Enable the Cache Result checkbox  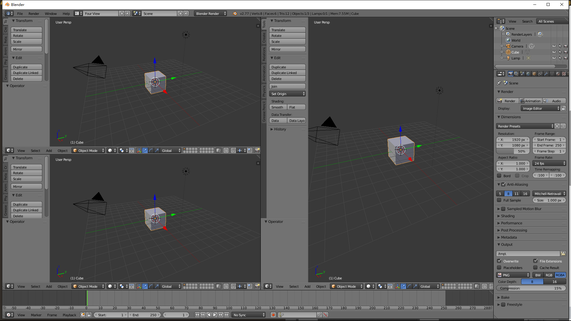tap(536, 267)
